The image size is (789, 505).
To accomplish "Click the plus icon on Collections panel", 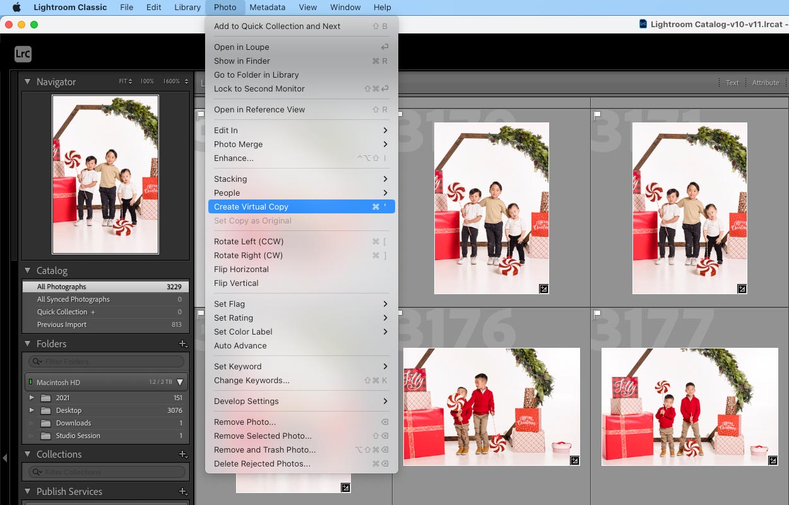I will 182,454.
